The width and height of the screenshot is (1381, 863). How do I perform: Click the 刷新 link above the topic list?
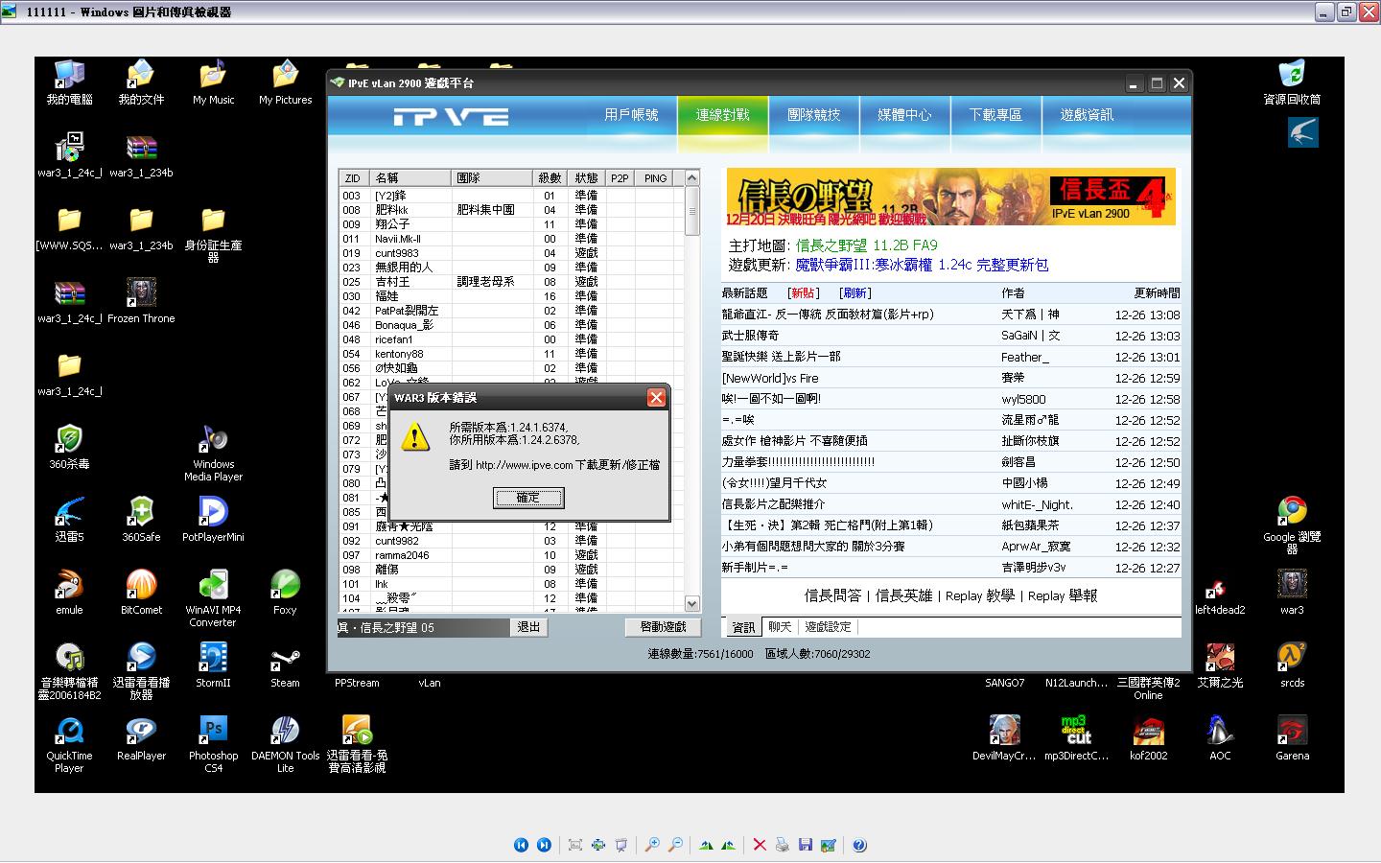pyautogui.click(x=854, y=293)
